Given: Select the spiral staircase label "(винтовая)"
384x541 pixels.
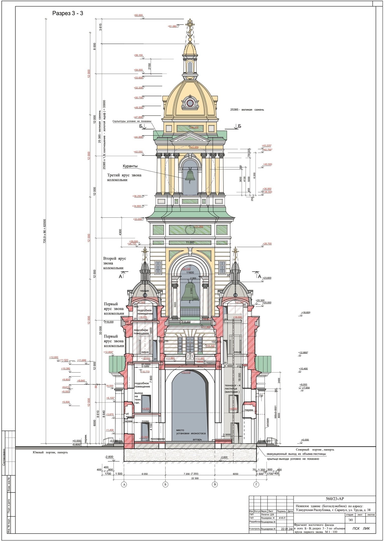Looking at the screenshot, I should point(232,391).
